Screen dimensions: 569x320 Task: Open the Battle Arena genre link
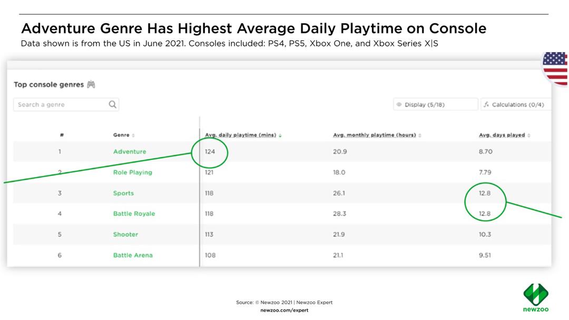(133, 255)
